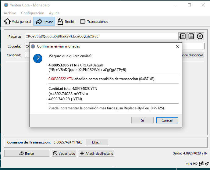210x170 pixels.
Task: Click the network connections status icon
Action: point(201,164)
